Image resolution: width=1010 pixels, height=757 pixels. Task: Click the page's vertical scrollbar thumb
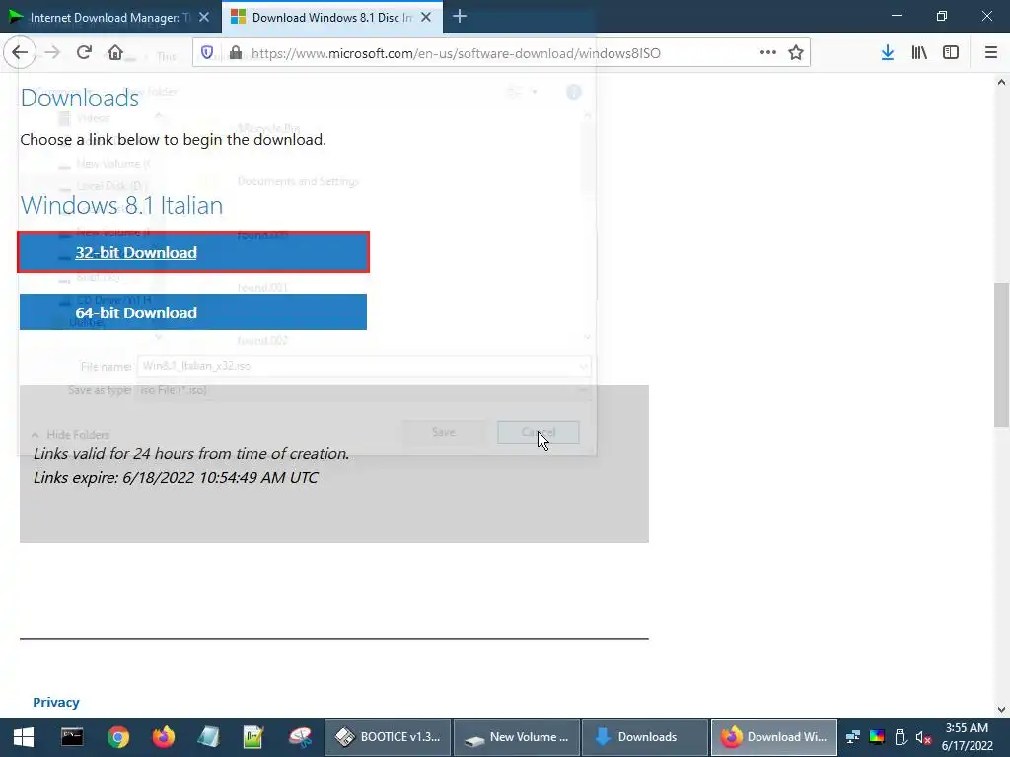pos(1001,354)
